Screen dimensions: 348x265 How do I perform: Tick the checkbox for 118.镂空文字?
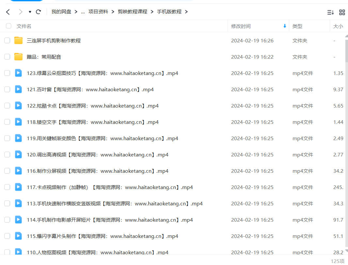pos(7,122)
